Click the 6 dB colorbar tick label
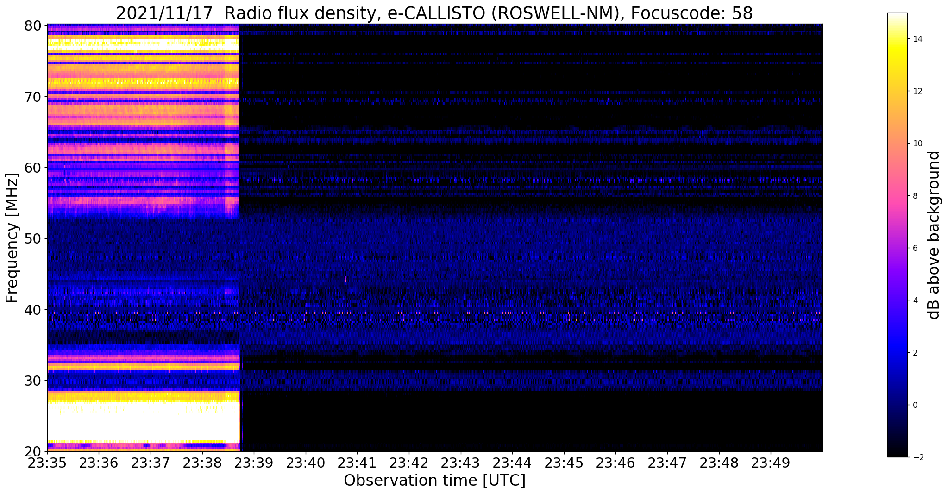The width and height of the screenshot is (948, 494). (x=915, y=248)
